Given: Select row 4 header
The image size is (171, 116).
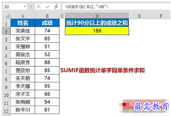Looking at the screenshot, I should (6, 47).
